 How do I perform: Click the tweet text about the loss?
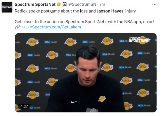pyautogui.click(x=76, y=11)
